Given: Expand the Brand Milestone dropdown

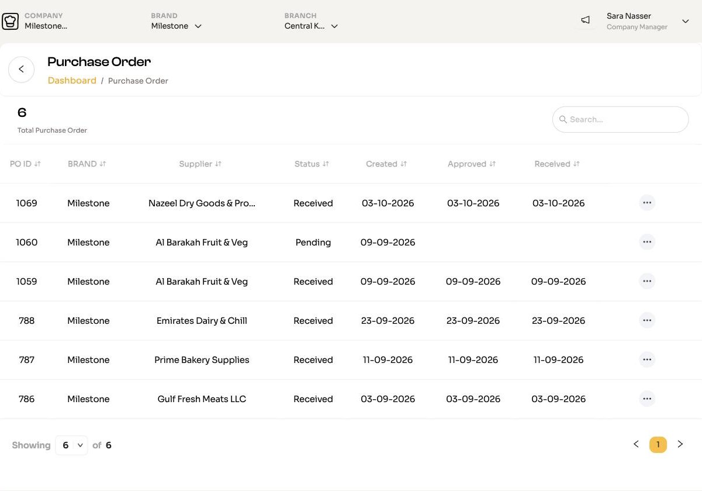Looking at the screenshot, I should (x=176, y=26).
